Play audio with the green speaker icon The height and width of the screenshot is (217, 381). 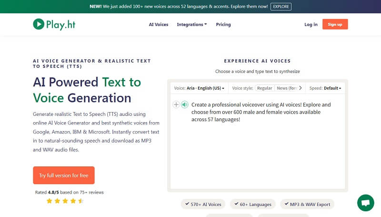click(x=184, y=104)
